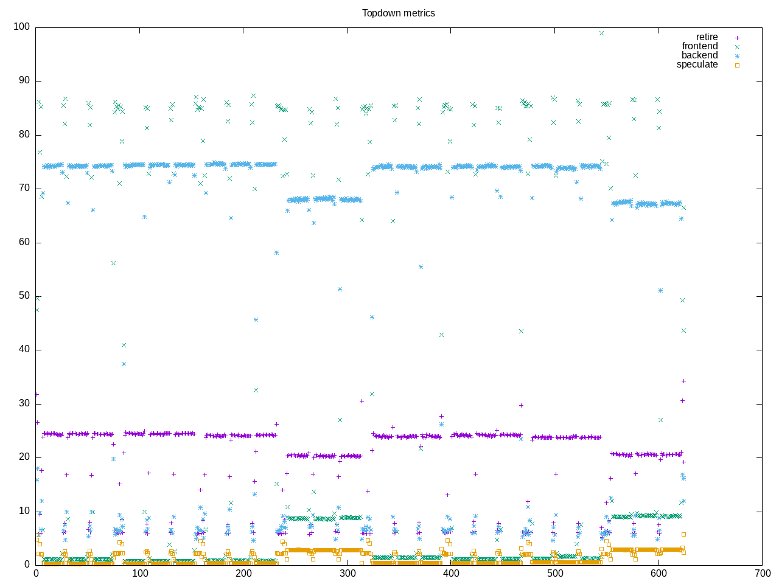Image resolution: width=779 pixels, height=584 pixels.
Task: Click the x-axis tick label 300
Action: pos(347,574)
